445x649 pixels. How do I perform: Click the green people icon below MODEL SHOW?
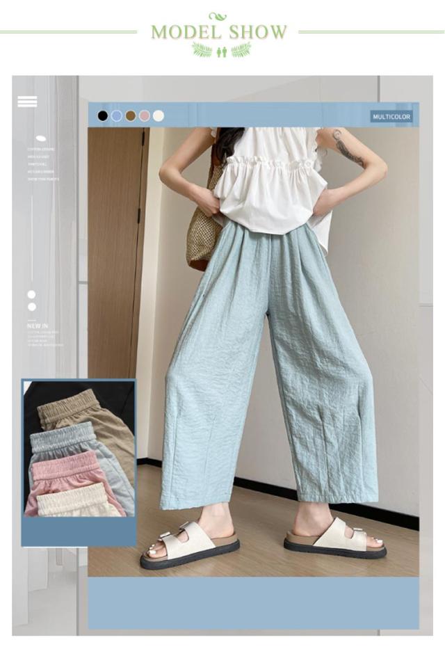click(x=222, y=51)
